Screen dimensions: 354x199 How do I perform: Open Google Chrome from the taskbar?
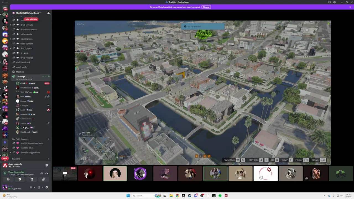point(177,196)
